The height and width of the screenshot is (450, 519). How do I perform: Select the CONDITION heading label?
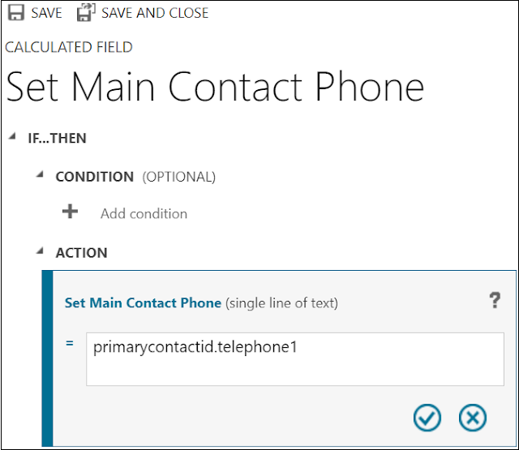tap(95, 177)
